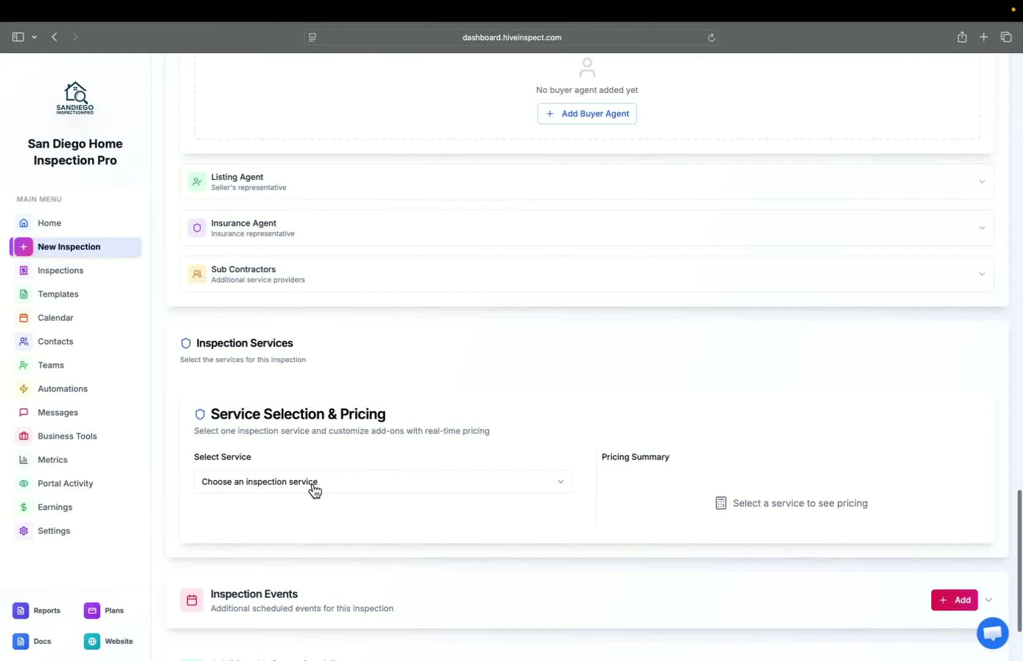
Task: Open the chat support bubble
Action: click(x=992, y=633)
